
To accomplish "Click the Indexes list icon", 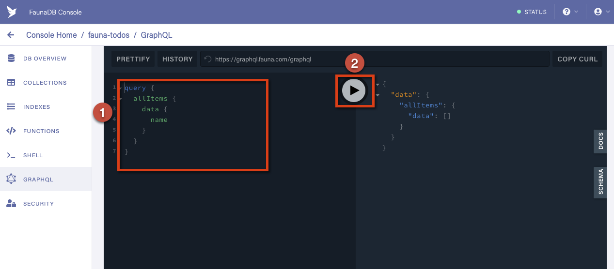I will pos(11,107).
